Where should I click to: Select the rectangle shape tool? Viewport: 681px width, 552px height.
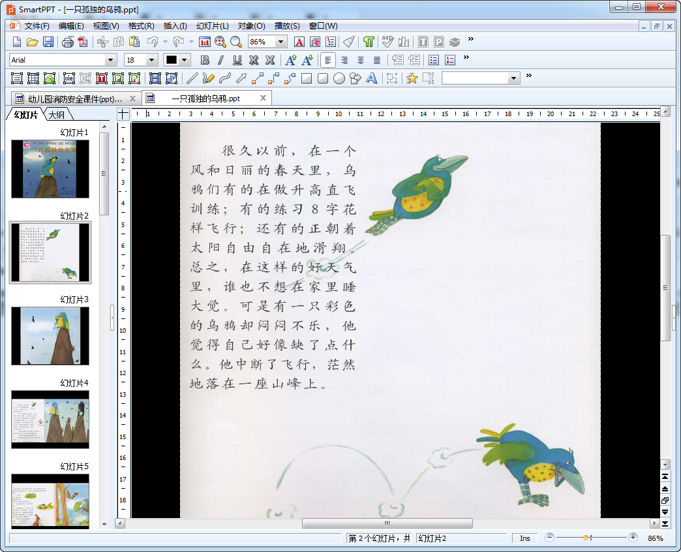[307, 78]
